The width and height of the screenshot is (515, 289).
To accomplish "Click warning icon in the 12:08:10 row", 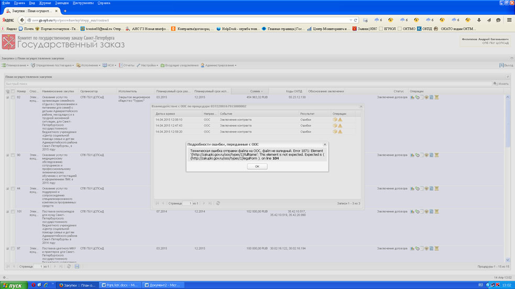I will 340,120.
